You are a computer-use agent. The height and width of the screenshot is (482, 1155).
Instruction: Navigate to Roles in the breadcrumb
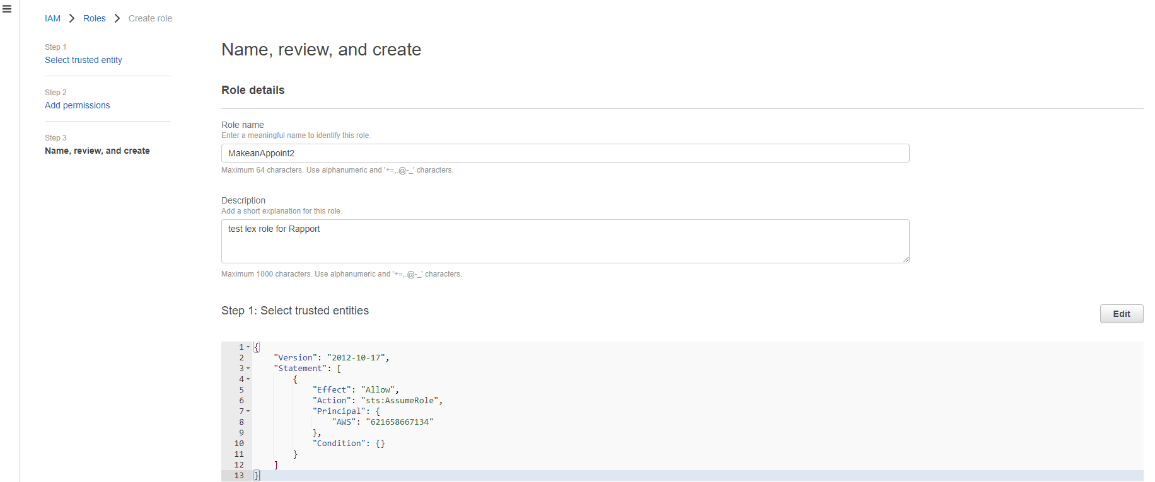tap(94, 18)
